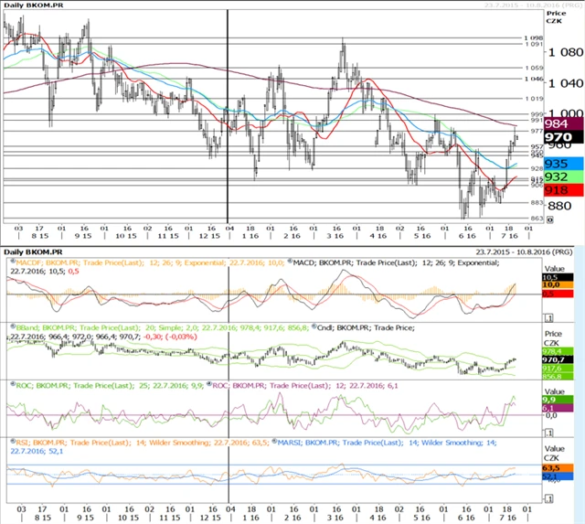
Task: Click the 'Daily BKOM.PR' title of lower chart
Action: [33, 251]
